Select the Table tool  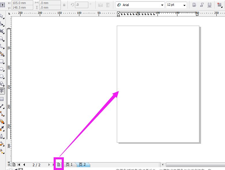pos(2,99)
